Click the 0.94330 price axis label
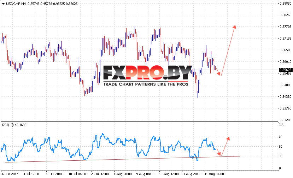Viewport: 293px width, 178px height. [x=285, y=96]
